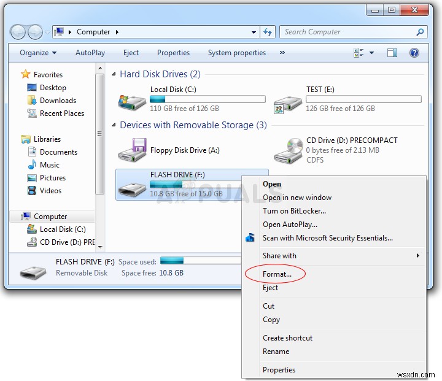Click the Pictures library icon

(31, 178)
